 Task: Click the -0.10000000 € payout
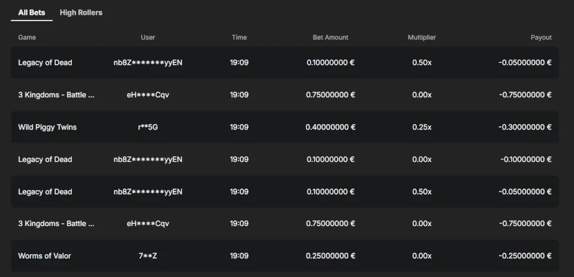(526, 159)
